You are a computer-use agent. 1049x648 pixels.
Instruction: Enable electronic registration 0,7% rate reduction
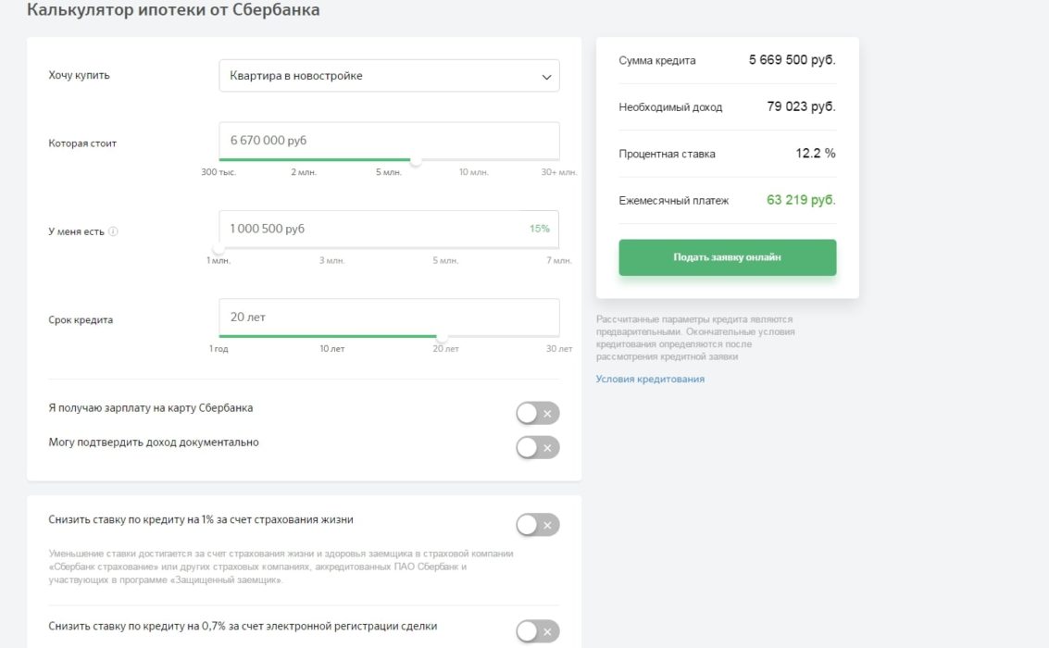pos(537,631)
